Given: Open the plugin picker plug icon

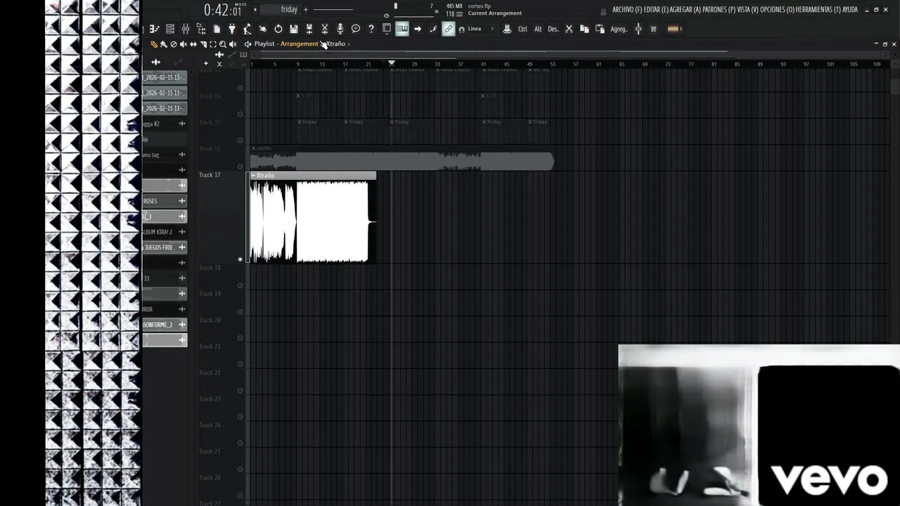Looking at the screenshot, I should (x=232, y=29).
